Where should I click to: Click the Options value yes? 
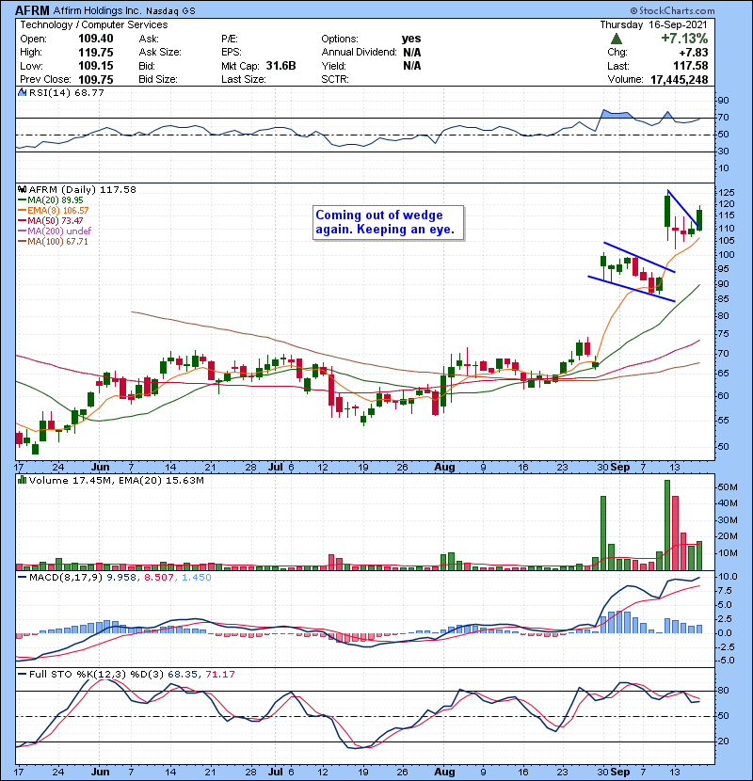(x=411, y=39)
